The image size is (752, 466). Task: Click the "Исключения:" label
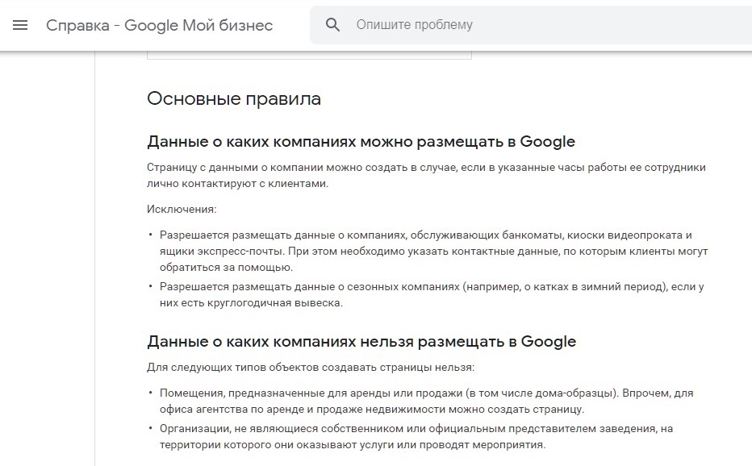(182, 210)
